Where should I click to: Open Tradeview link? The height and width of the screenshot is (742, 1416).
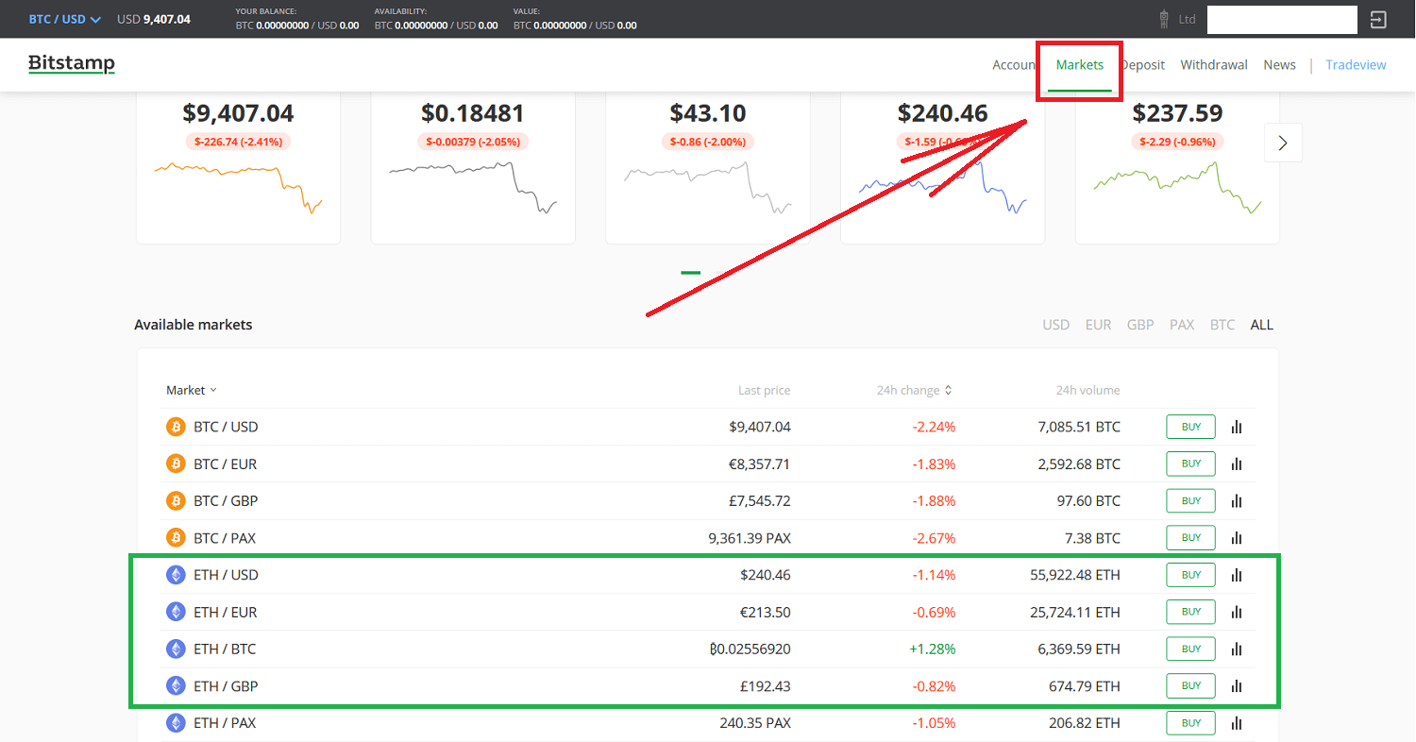(1356, 65)
